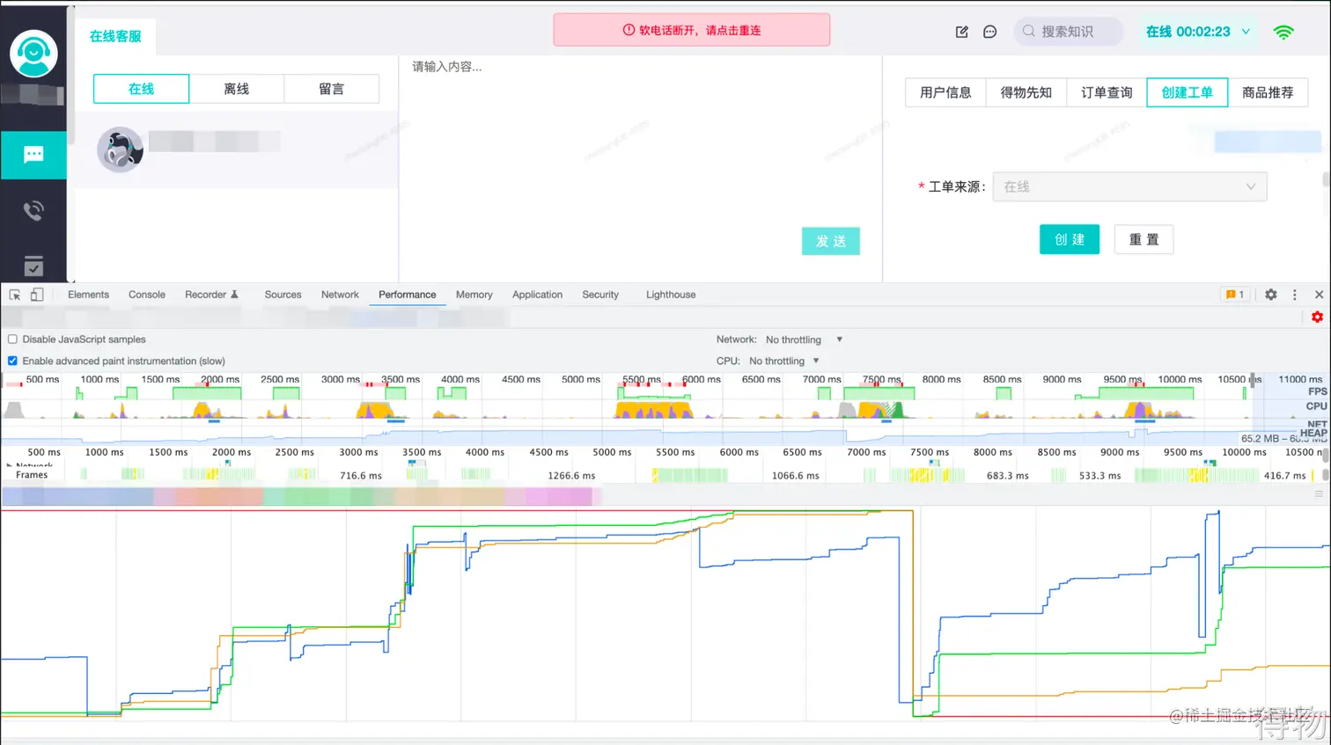Open the 订单查询 tab
Viewport: 1331px width, 745px height.
coord(1107,92)
